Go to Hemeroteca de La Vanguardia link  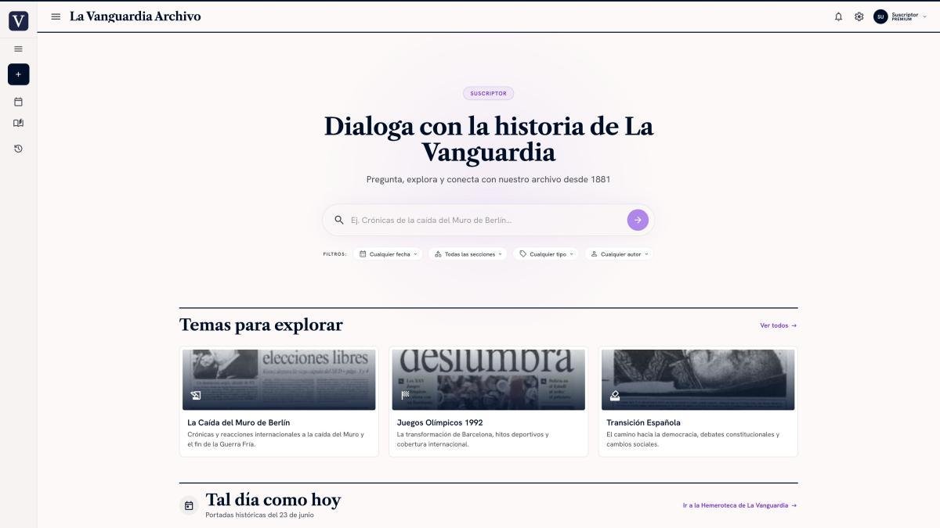tap(739, 505)
